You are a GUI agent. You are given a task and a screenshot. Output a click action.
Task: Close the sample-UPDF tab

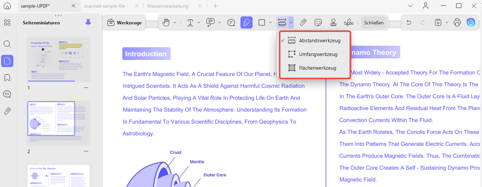(74, 6)
